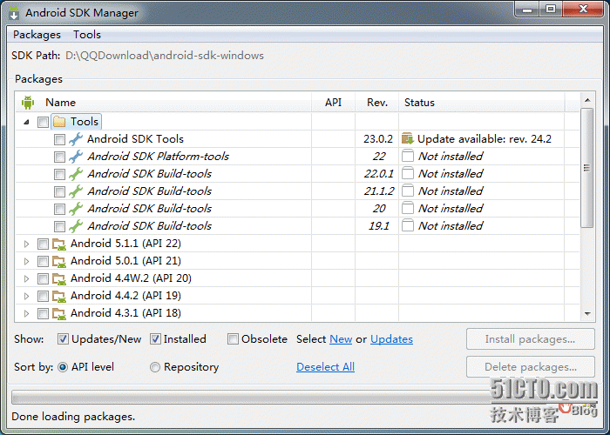Toggle the Installed show filter
The height and width of the screenshot is (435, 610).
(x=155, y=339)
